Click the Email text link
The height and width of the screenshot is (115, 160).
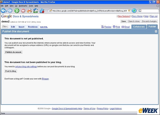click(127, 27)
